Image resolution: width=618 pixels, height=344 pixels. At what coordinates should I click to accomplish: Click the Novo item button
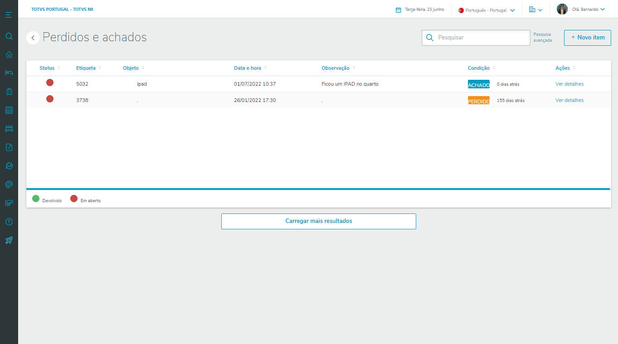[x=587, y=38]
